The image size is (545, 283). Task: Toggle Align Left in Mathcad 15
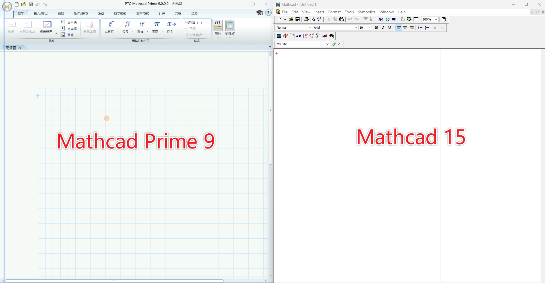click(x=399, y=28)
